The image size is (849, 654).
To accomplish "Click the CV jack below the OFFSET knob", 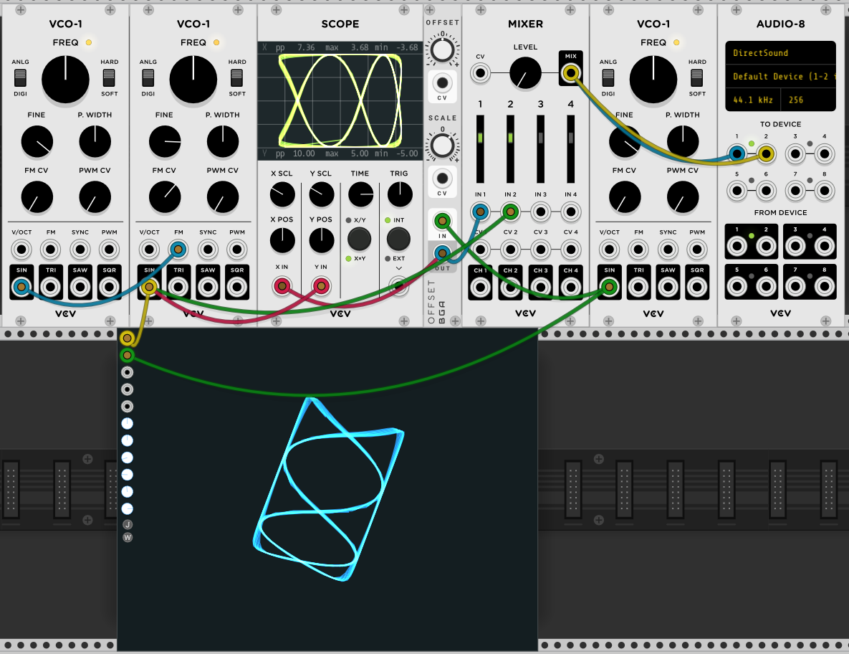I will (442, 83).
